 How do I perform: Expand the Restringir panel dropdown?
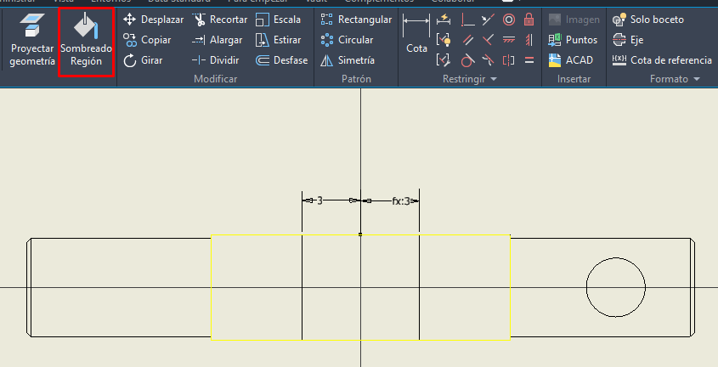click(493, 79)
